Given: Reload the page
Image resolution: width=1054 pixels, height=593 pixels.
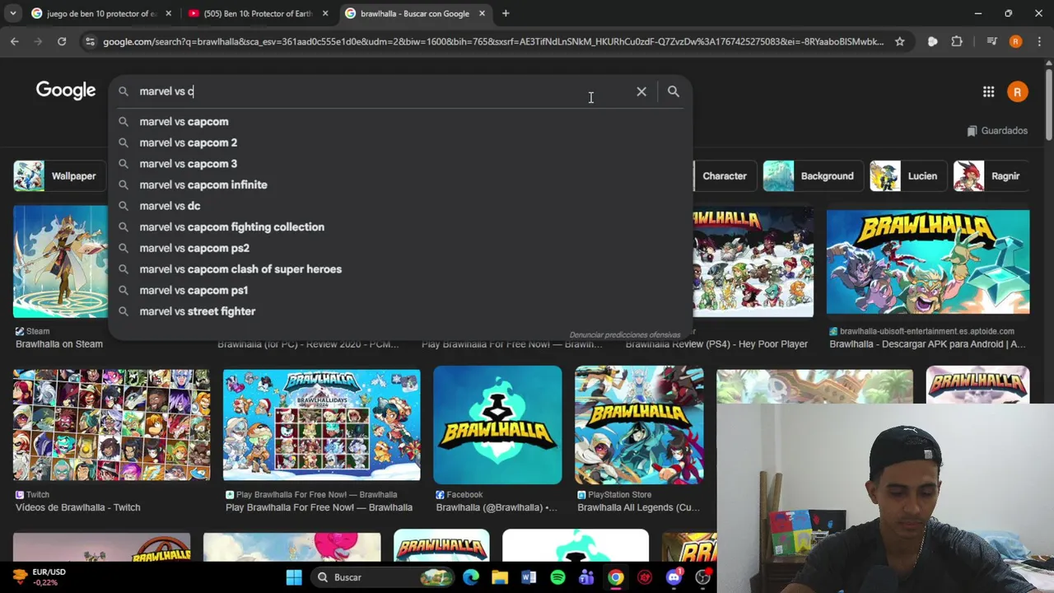Looking at the screenshot, I should pos(62,41).
